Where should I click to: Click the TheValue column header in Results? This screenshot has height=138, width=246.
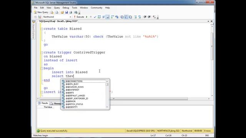point(48,107)
